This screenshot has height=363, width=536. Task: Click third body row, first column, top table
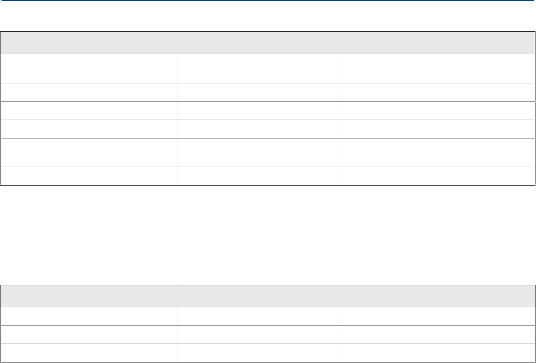click(88, 110)
